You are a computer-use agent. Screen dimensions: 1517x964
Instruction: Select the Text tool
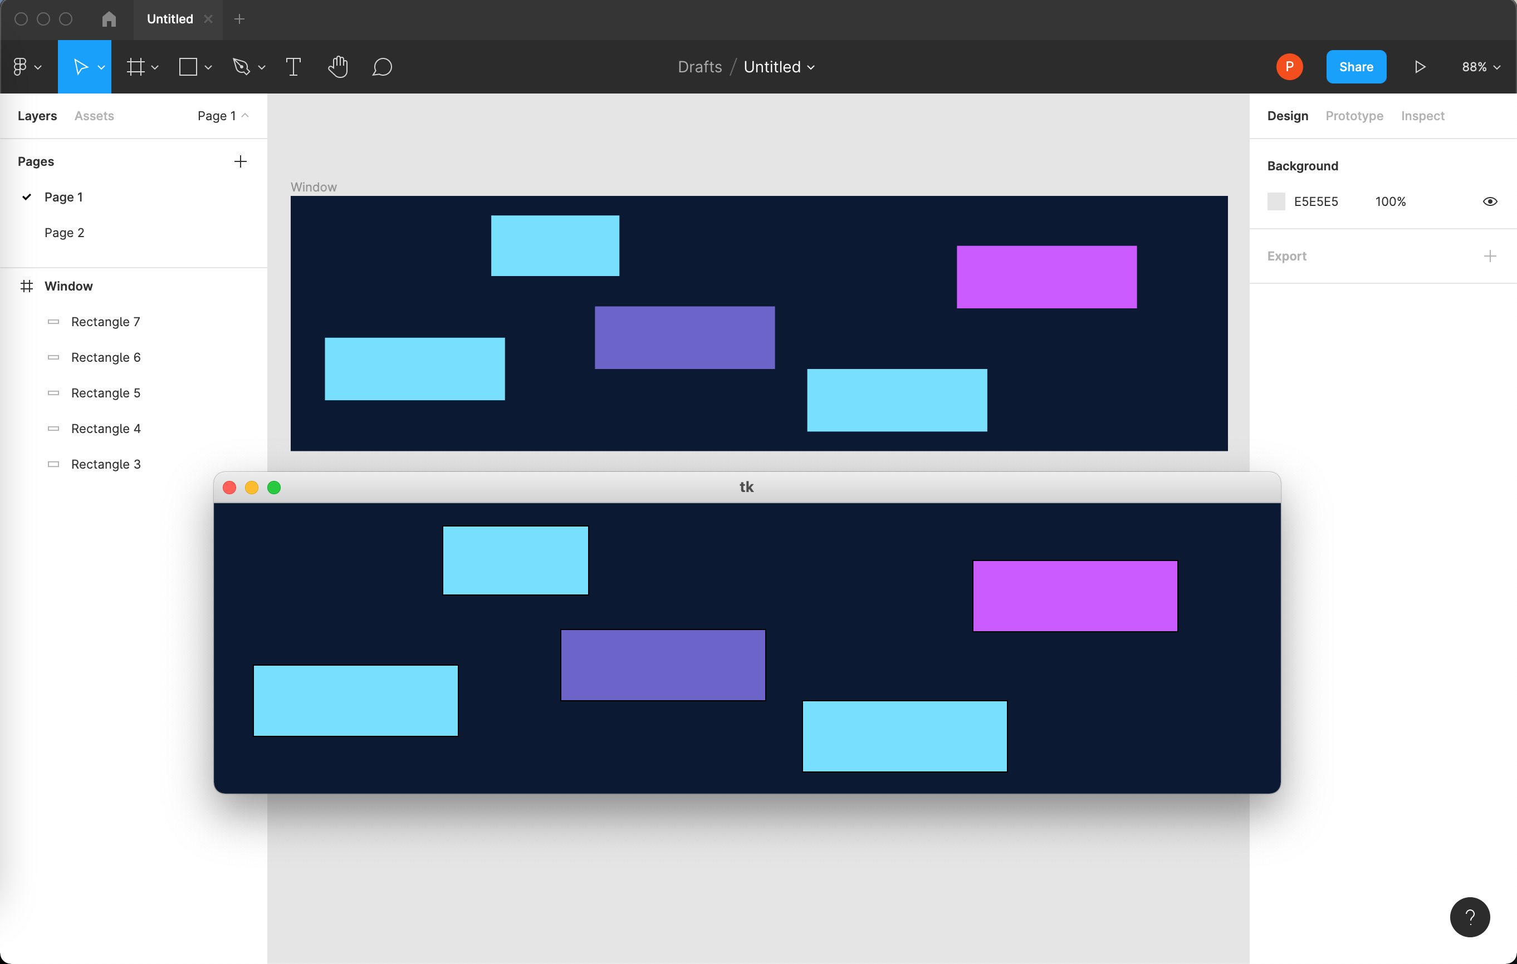[293, 66]
